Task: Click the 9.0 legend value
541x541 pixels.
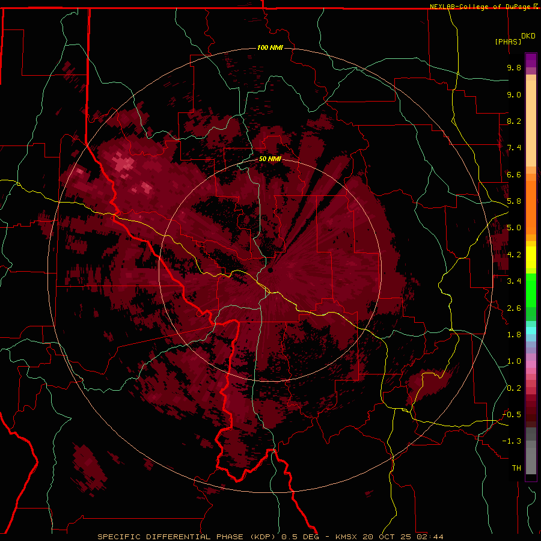Action: pos(514,95)
